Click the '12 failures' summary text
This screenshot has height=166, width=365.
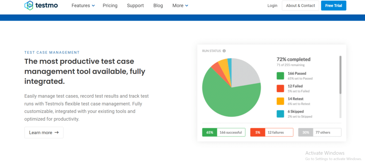(276, 132)
